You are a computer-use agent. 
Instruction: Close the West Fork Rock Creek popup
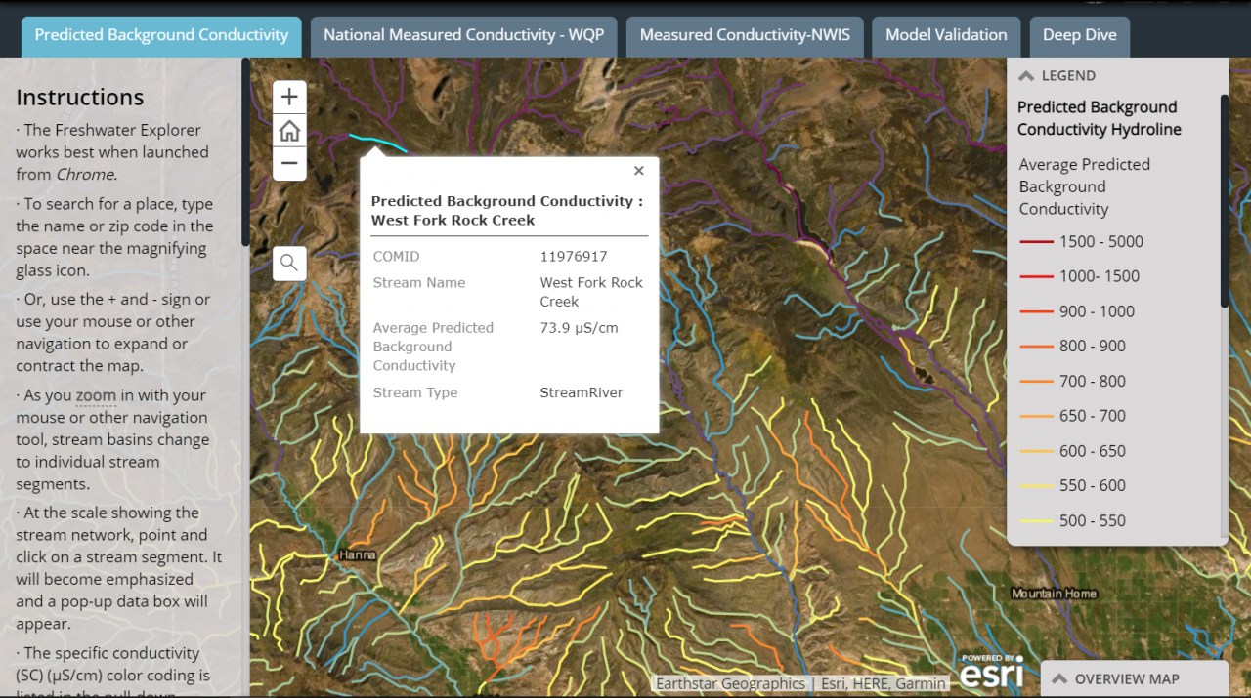638,170
